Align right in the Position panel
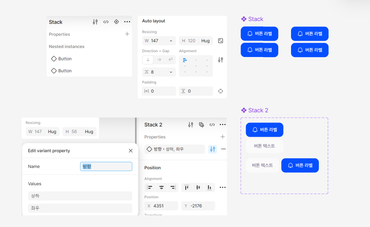 click(x=173, y=188)
